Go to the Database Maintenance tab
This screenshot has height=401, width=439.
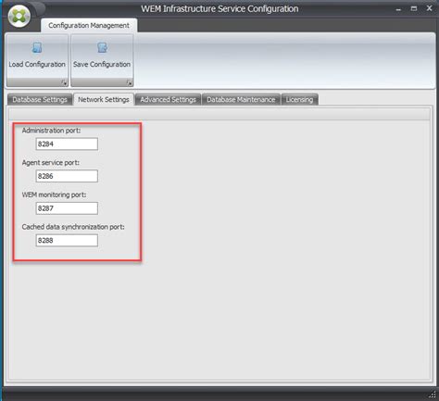click(241, 100)
